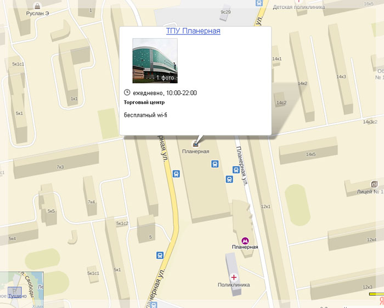Open the overview mini-map in the corner
The width and height of the screenshot is (384, 308).
(x=21, y=289)
